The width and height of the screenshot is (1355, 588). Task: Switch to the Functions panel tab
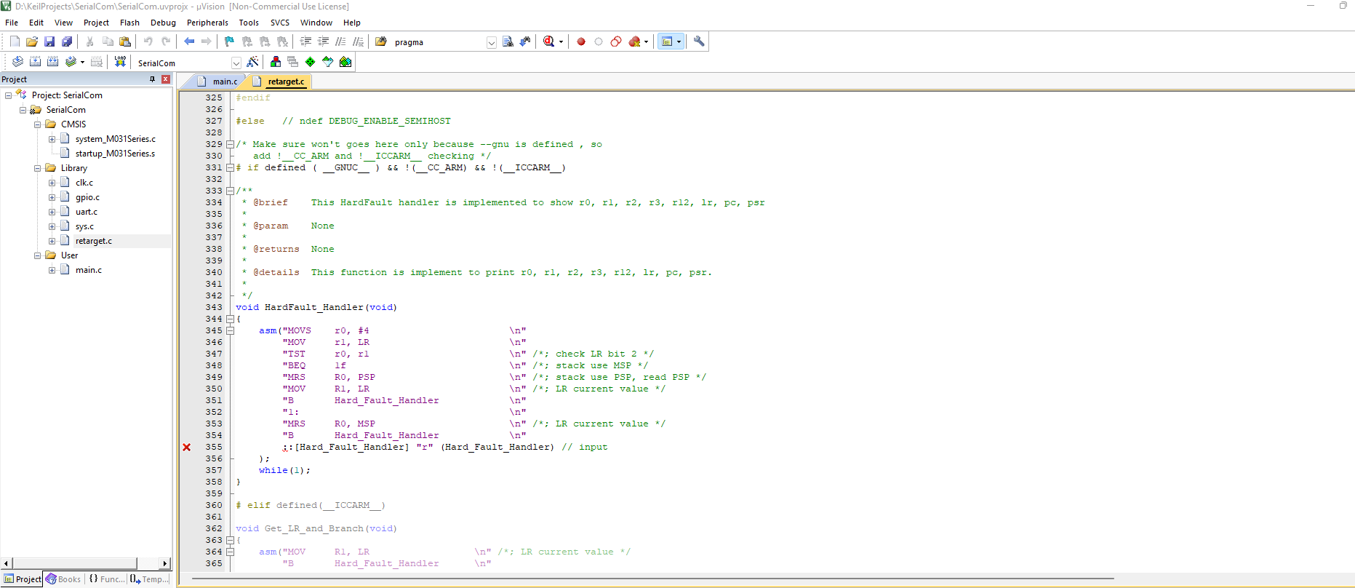(106, 579)
